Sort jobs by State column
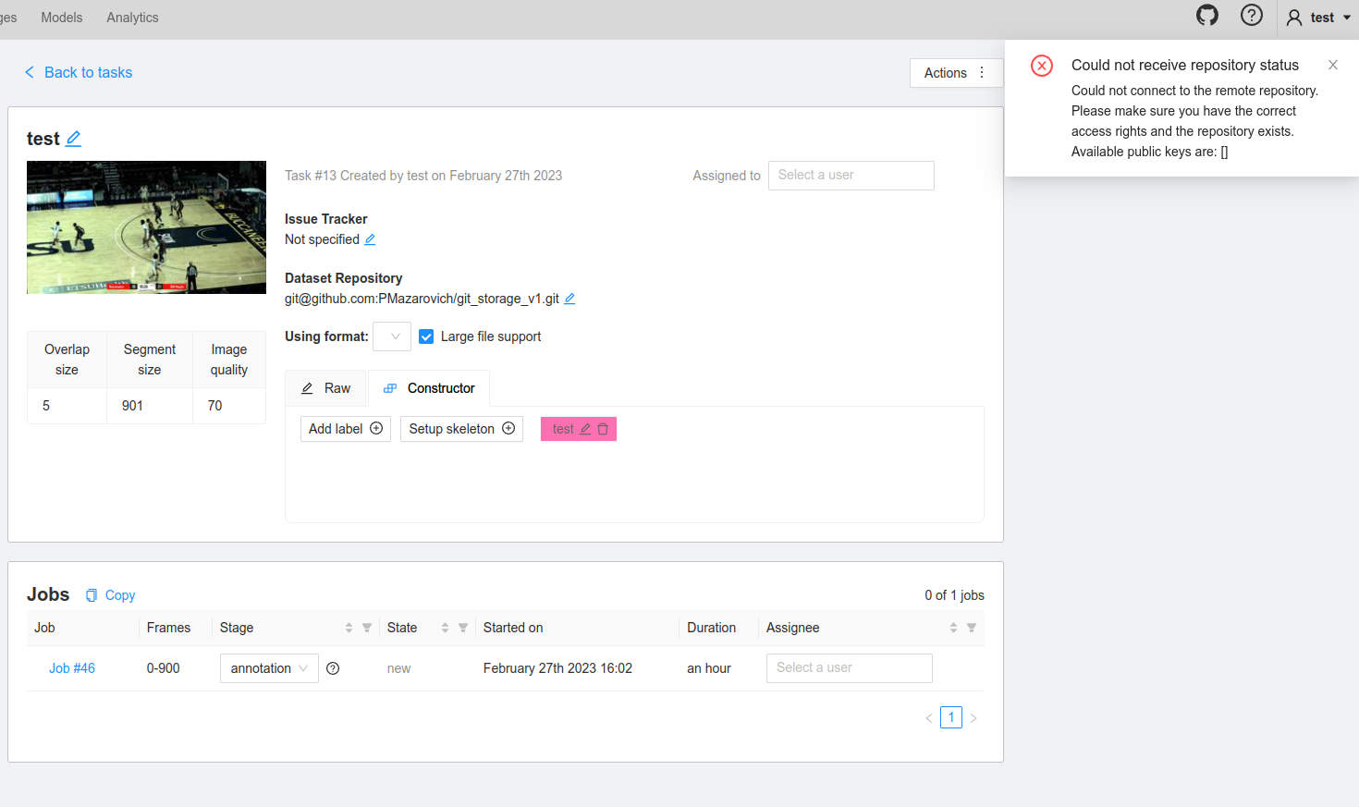This screenshot has width=1359, height=807. pyautogui.click(x=445, y=628)
